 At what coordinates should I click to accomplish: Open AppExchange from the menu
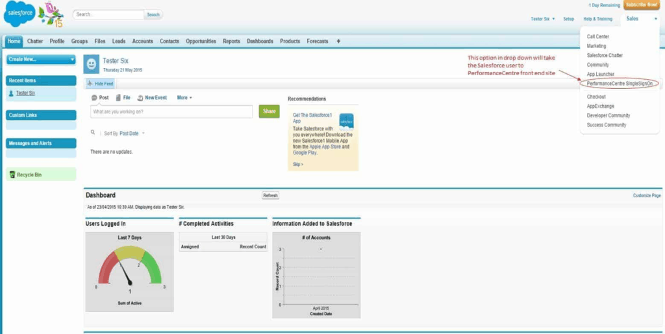[x=600, y=106]
